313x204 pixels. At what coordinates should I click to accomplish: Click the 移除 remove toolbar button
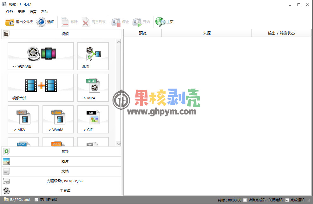point(69,22)
